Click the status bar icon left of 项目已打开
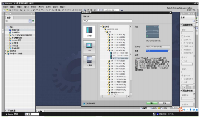The image size is (199, 117). click(154, 114)
